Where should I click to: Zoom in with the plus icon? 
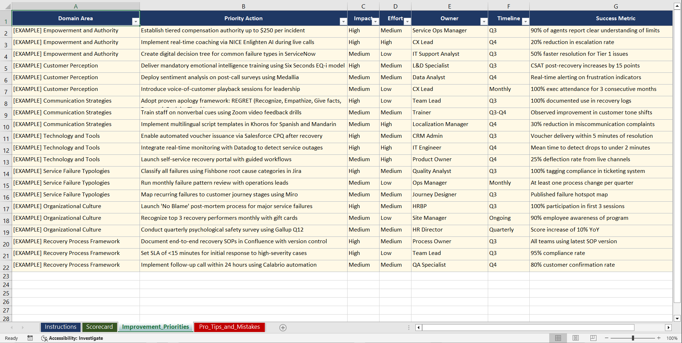coord(659,338)
